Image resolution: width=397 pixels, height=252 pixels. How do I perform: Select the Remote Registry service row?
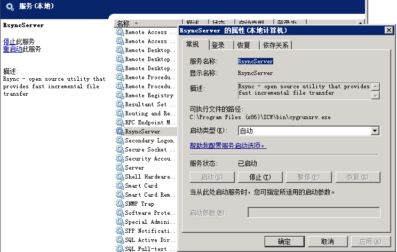coord(146,95)
